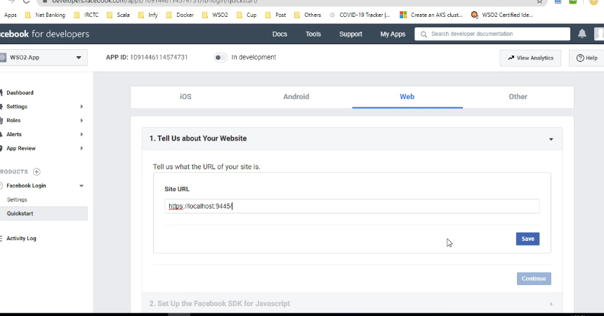The width and height of the screenshot is (604, 316).
Task: Open the Support menu
Action: point(350,34)
